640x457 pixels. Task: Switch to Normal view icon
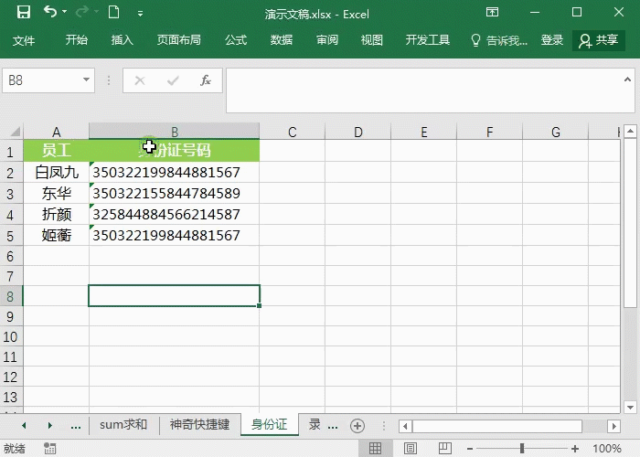pyautogui.click(x=375, y=448)
